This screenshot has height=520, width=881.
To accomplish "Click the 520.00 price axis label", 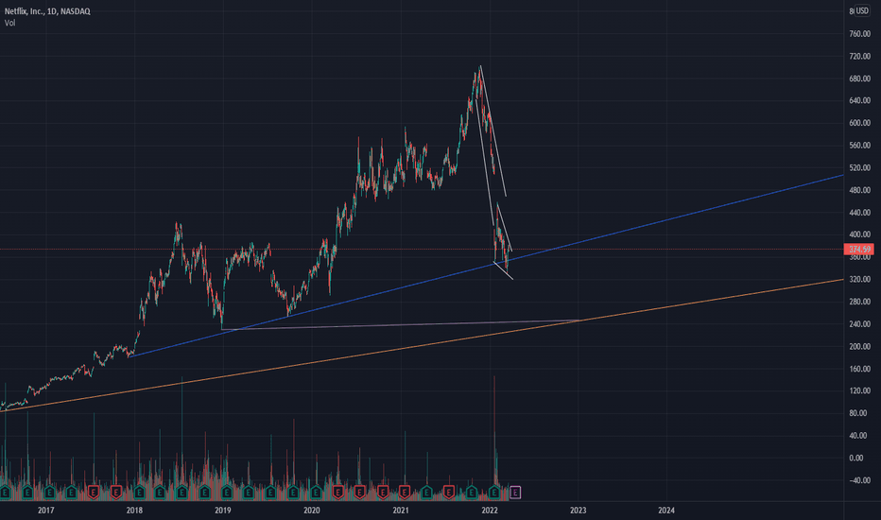I will [859, 168].
